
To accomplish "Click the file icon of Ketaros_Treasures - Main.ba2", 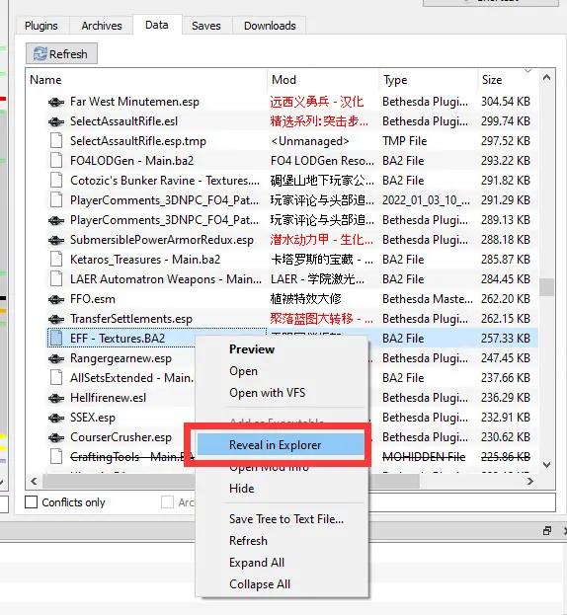I will [56, 260].
